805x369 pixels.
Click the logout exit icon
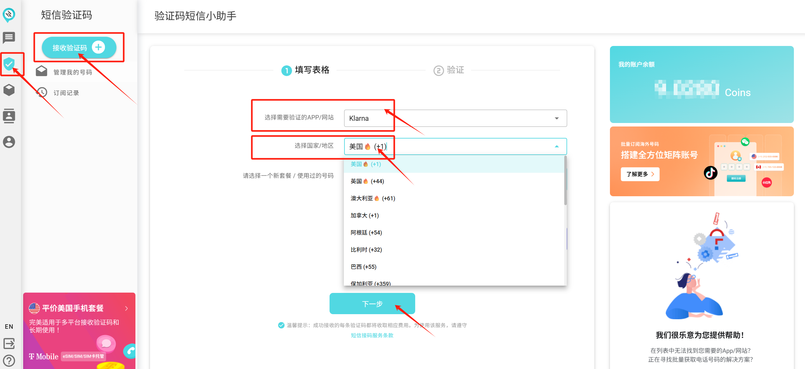click(x=9, y=343)
